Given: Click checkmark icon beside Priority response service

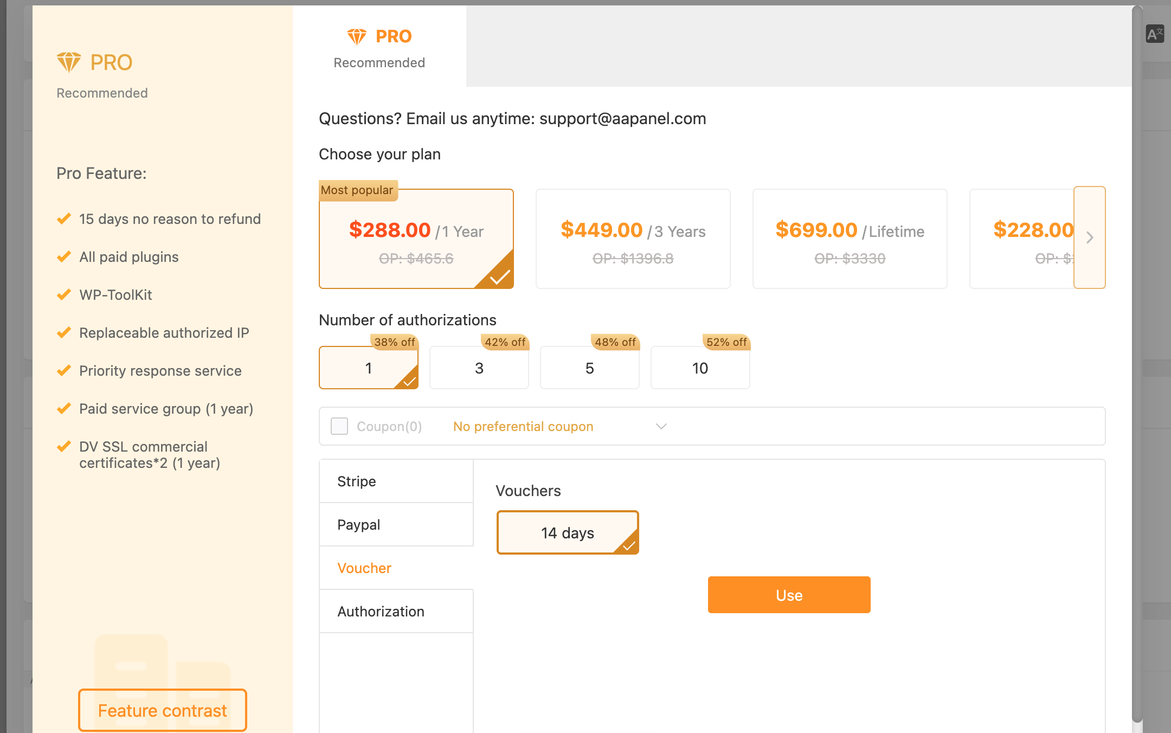Looking at the screenshot, I should [64, 371].
